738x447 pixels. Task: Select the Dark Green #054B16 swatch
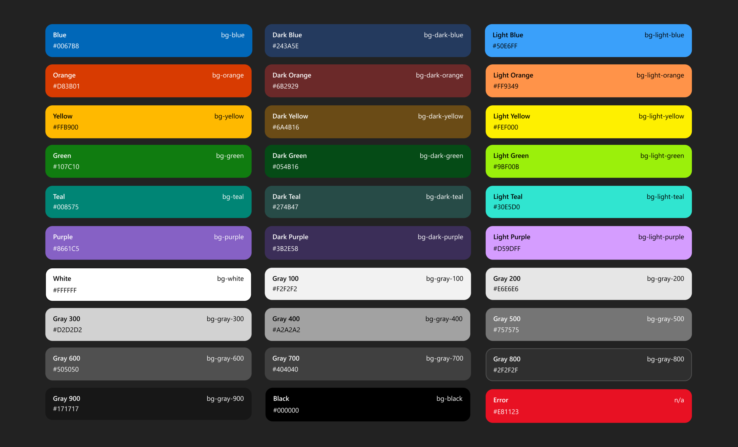[368, 161]
